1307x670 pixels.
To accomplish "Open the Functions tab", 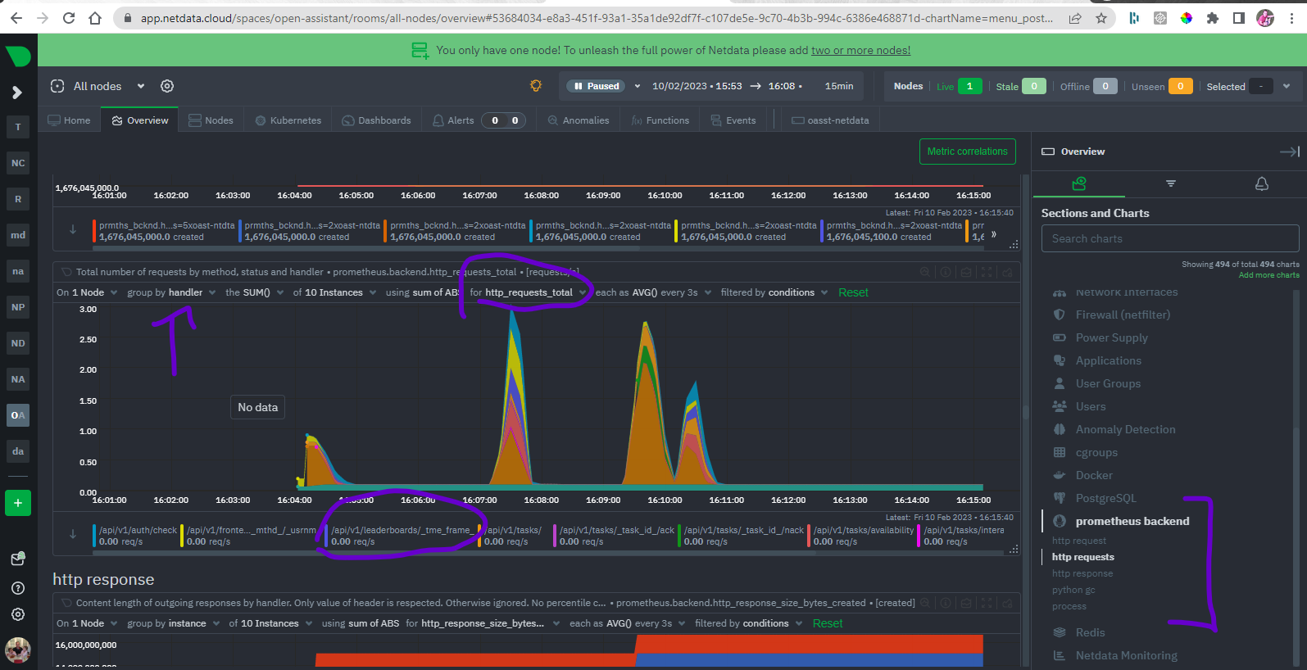I will click(x=660, y=120).
